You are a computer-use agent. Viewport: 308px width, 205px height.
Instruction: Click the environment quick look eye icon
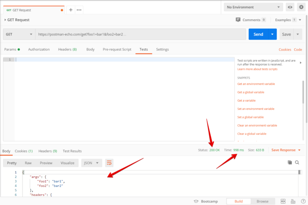click(290, 7)
